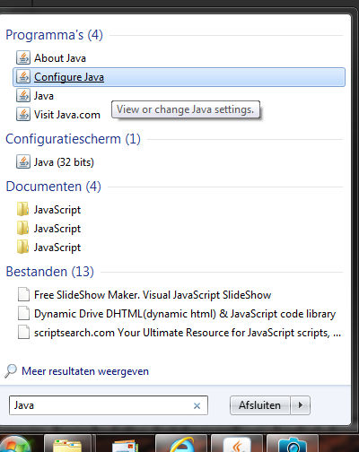Expand the Bestanden (13) category header
Viewport: 359px width, 452px height.
[49, 272]
